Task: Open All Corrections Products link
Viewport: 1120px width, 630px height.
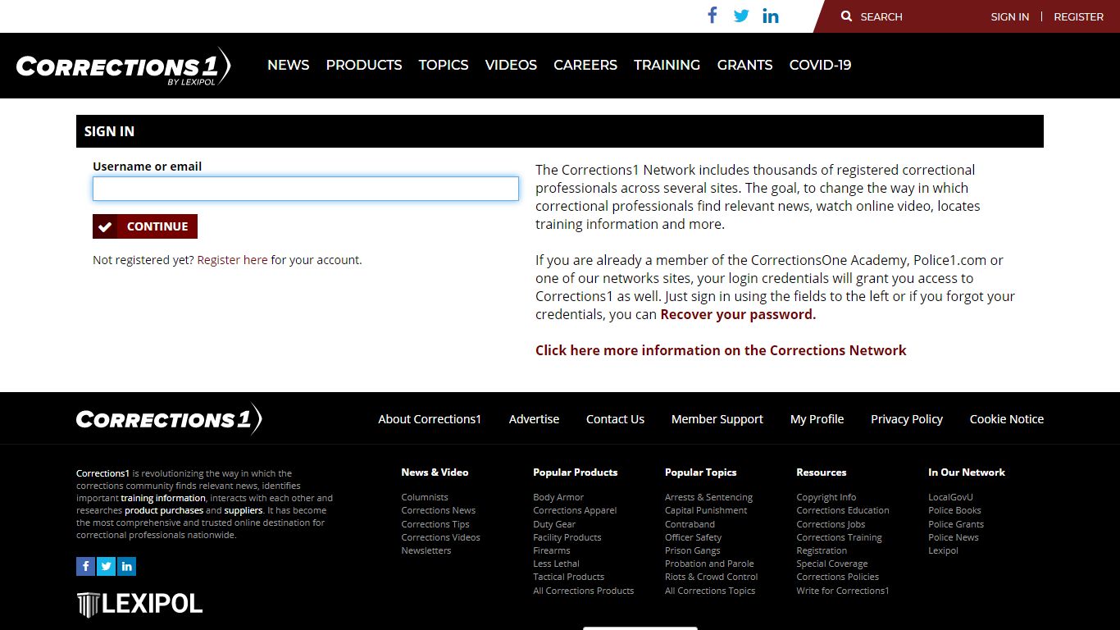Action: [584, 591]
